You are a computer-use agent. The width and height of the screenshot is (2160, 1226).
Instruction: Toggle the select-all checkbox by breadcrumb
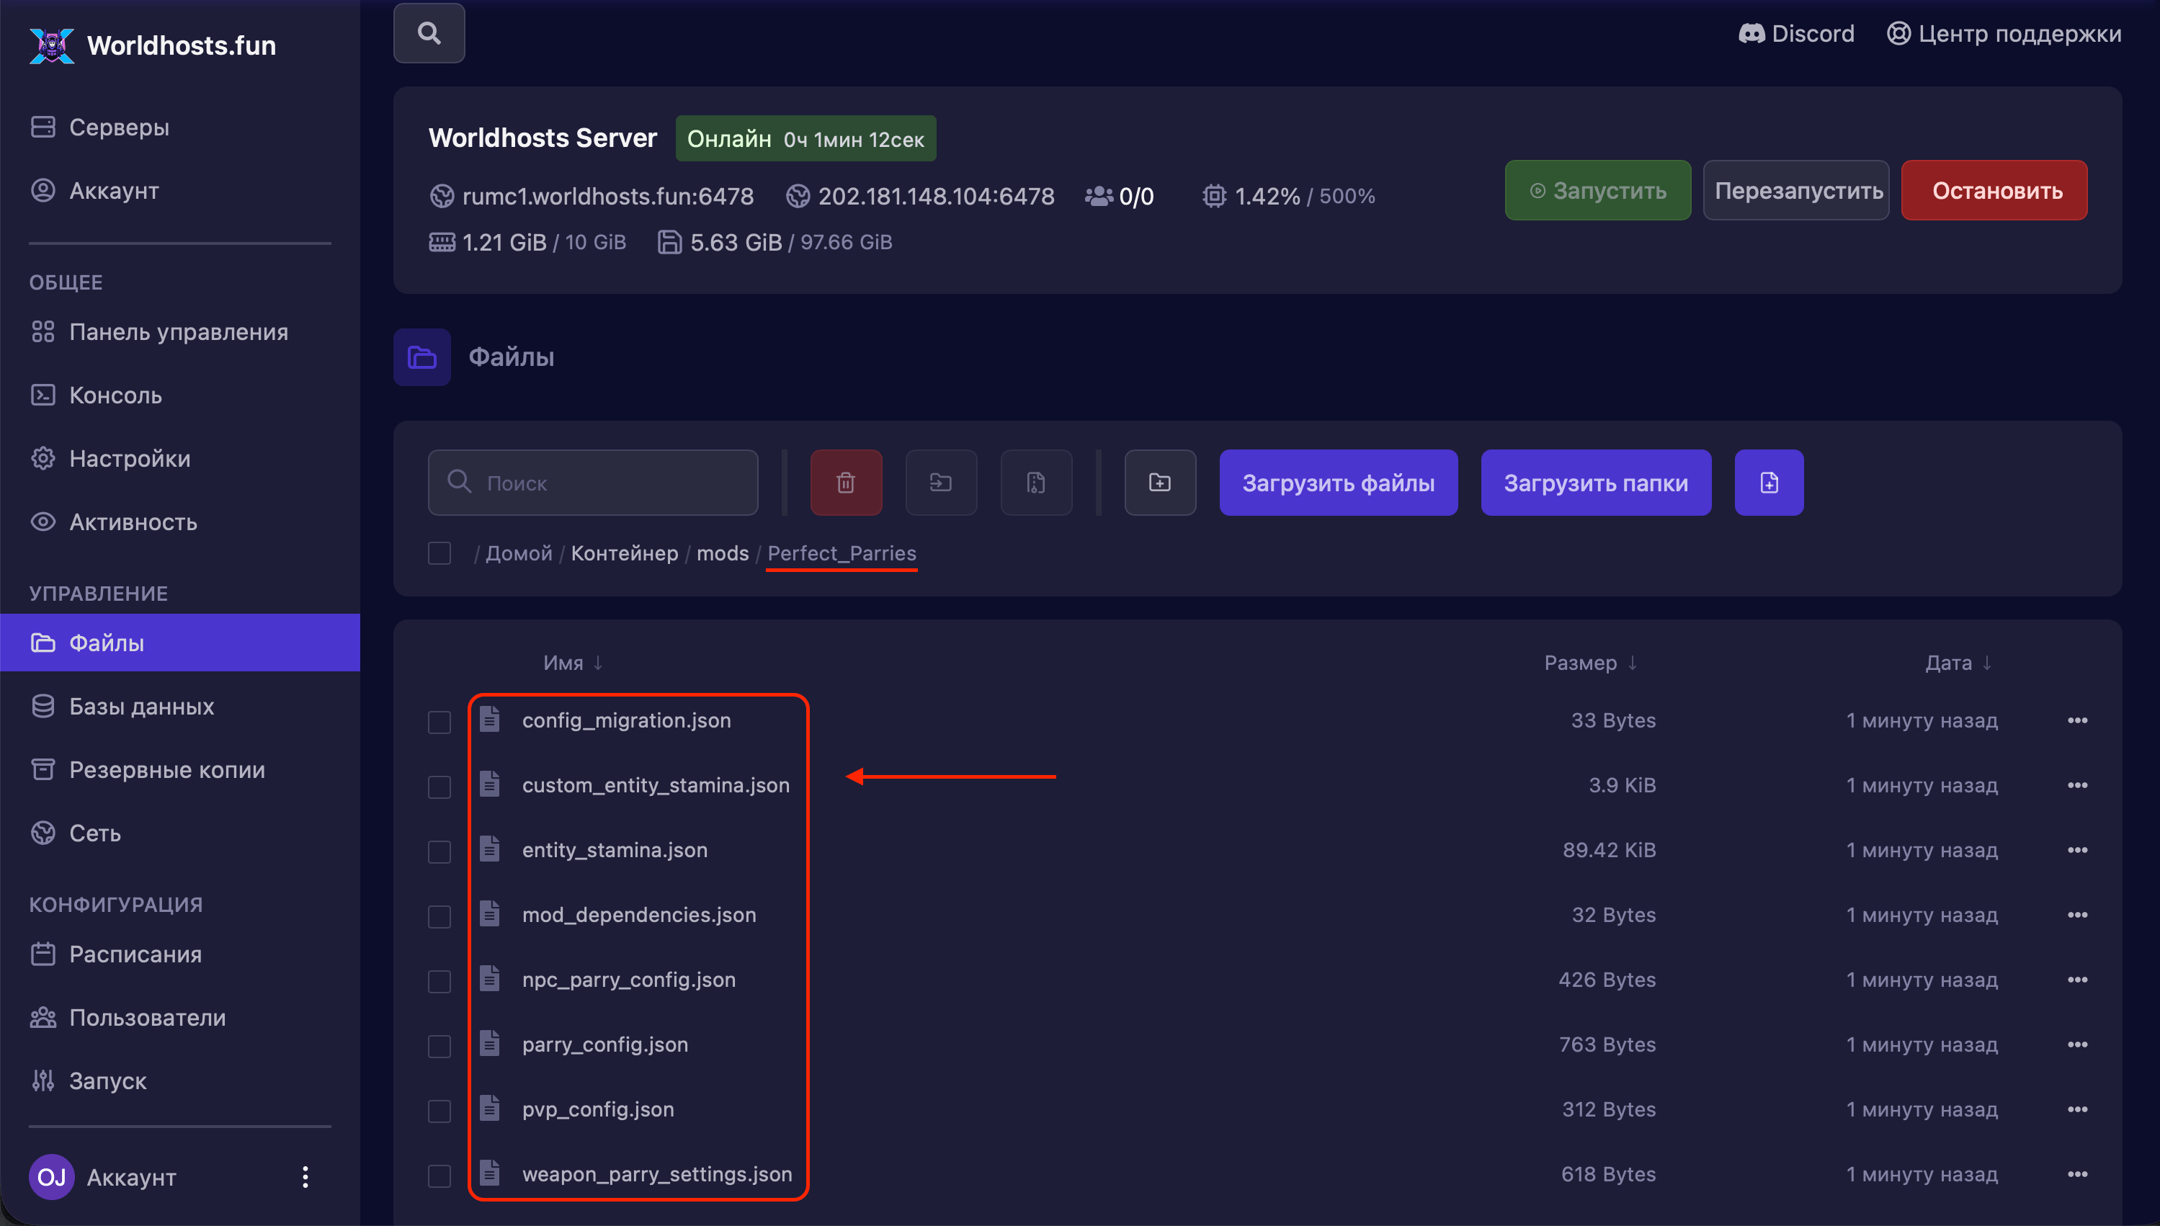(439, 553)
